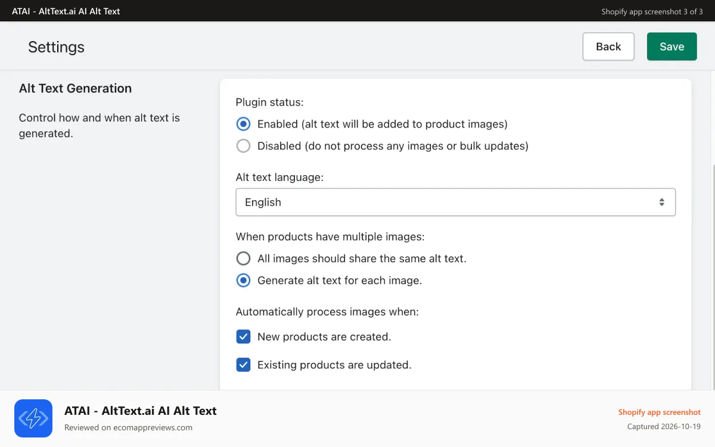
Task: Click the Alt Text Generation section heading
Action: (x=75, y=88)
